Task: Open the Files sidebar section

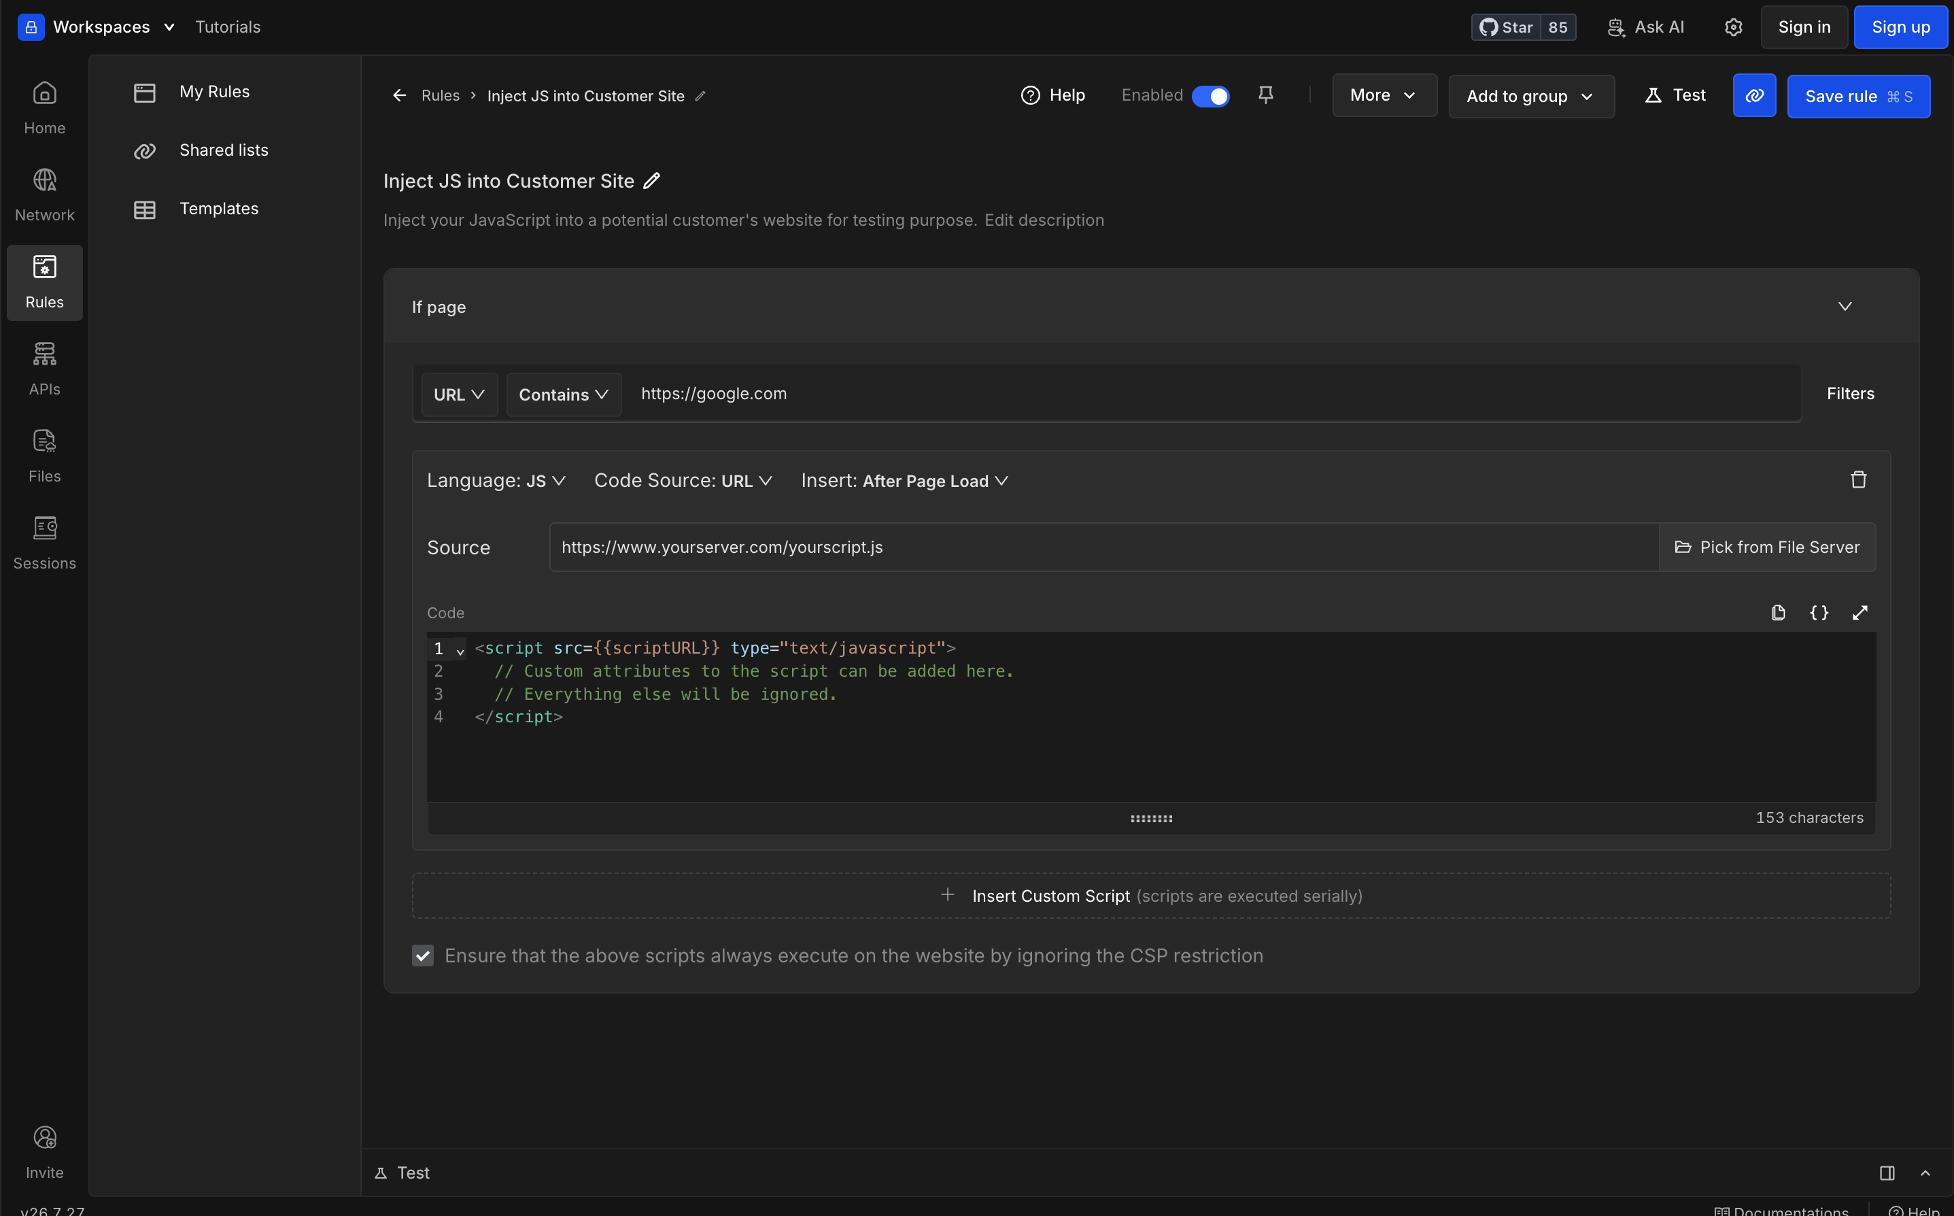Action: [x=44, y=456]
